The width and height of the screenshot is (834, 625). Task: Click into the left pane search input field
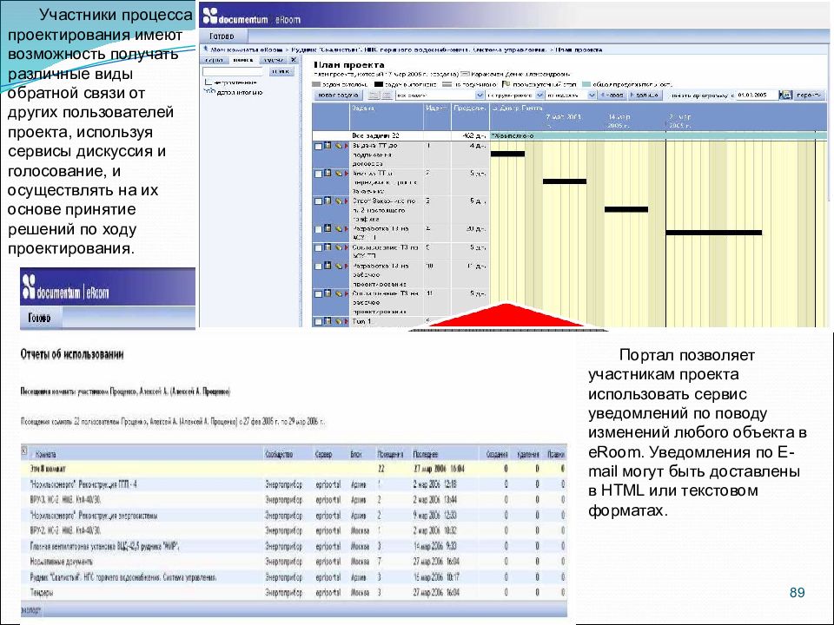(234, 71)
